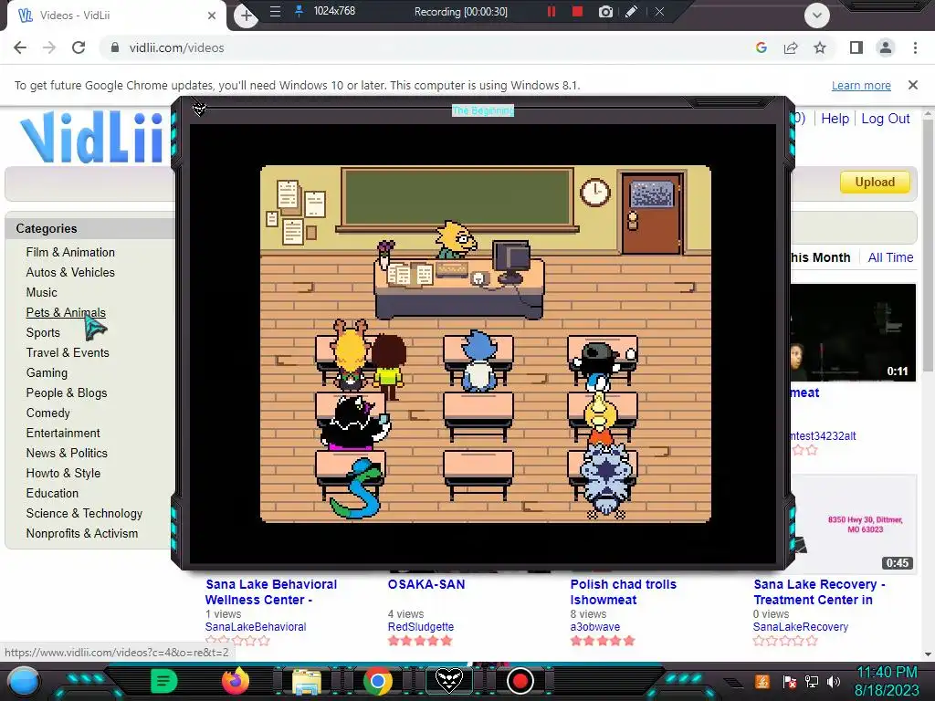Viewport: 935px width, 701px height.
Task: Select the Autos & Vehicles category
Action: (x=70, y=272)
